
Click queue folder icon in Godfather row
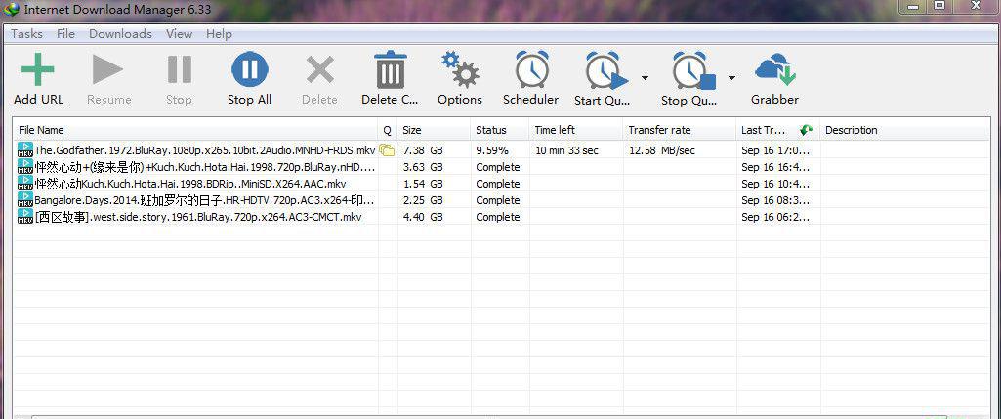click(x=387, y=150)
